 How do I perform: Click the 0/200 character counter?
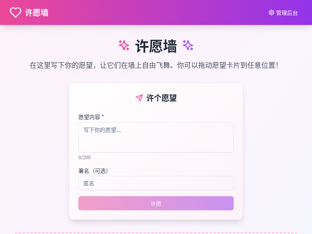[x=84, y=158]
